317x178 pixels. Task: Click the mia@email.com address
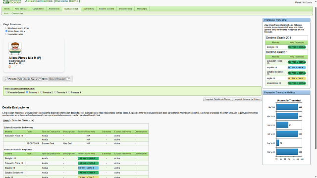[x=17, y=61]
